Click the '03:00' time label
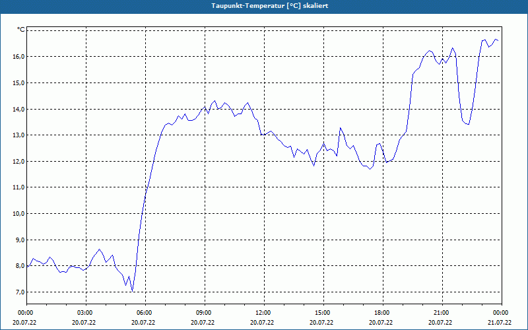Image resolution: width=528 pixels, height=330 pixels. tap(85, 313)
